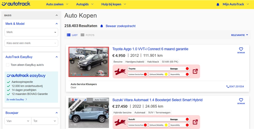Open the Toyota Aygo 1.0 VVT-i listing title
This screenshot has width=254, height=129.
[x=150, y=49]
